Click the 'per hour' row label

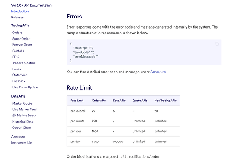point(76,131)
